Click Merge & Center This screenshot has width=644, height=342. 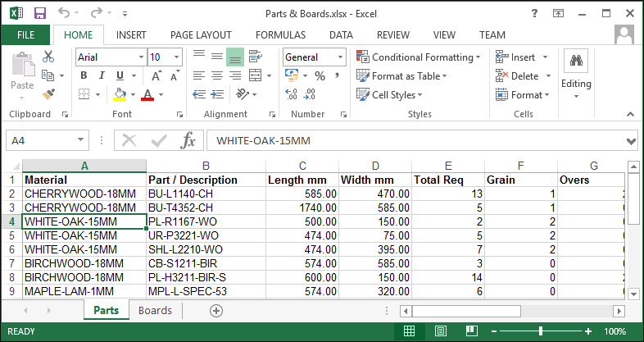tap(256, 75)
